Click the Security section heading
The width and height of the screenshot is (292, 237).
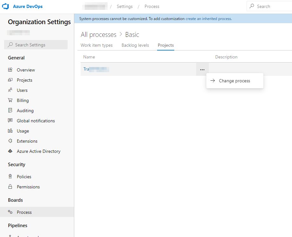(17, 164)
